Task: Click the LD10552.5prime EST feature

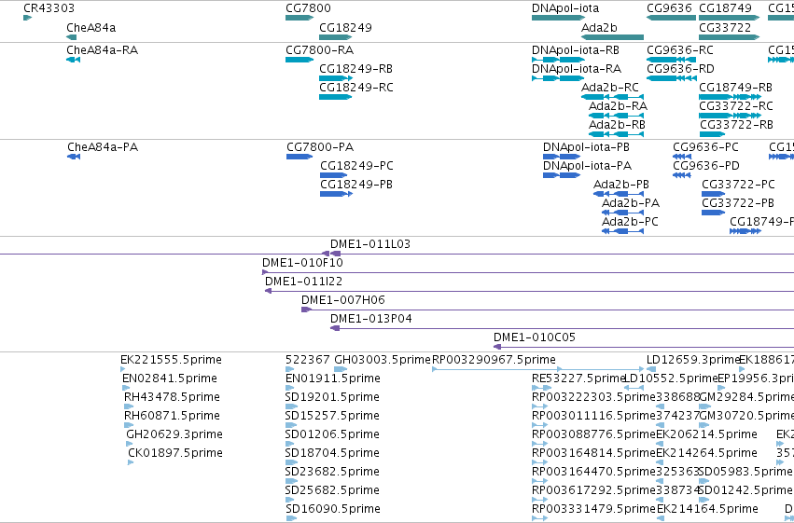Action: click(x=634, y=388)
